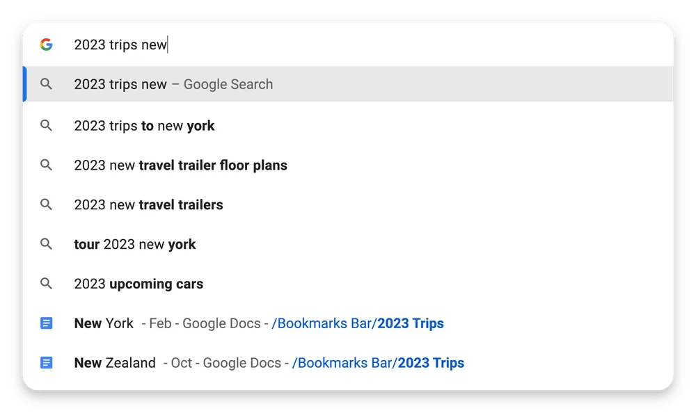The image size is (696, 413).
Task: Open the New Zealand Google Docs bookmark
Action: [x=115, y=363]
